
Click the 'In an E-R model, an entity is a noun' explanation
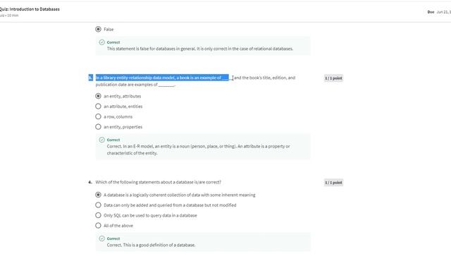point(199,150)
